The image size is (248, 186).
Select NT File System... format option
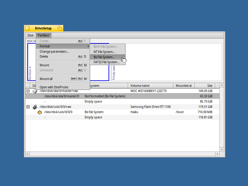click(x=108, y=52)
